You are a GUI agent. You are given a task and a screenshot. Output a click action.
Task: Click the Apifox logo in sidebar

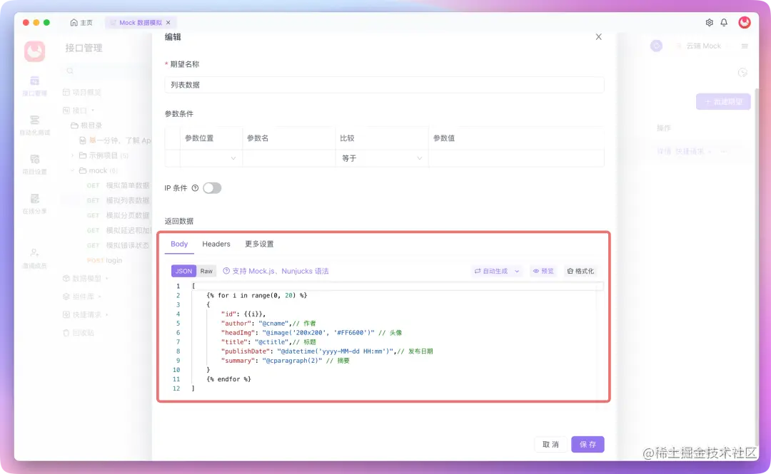click(x=35, y=51)
